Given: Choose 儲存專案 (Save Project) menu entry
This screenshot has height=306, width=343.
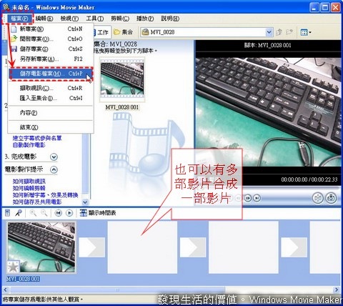Looking at the screenshot, I should pos(51,49).
